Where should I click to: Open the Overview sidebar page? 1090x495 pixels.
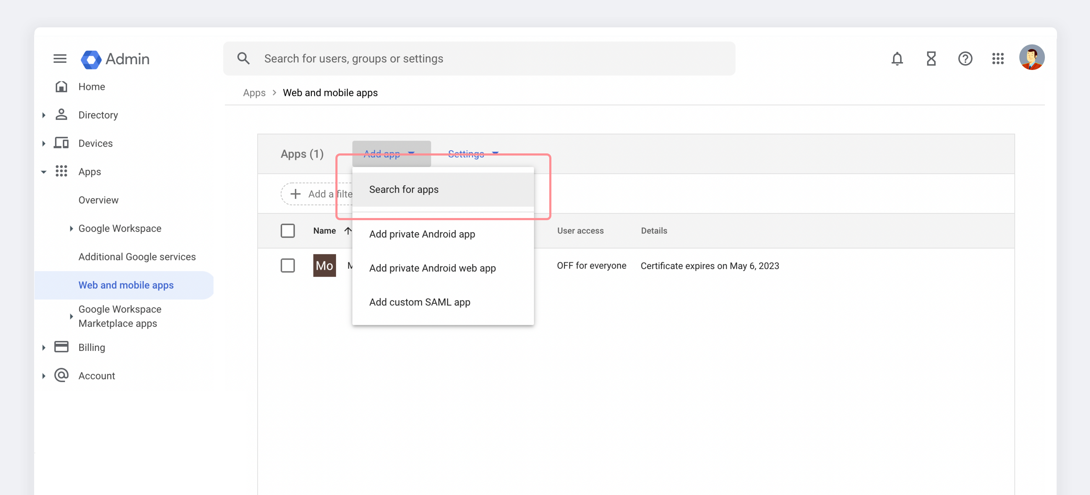[x=98, y=200]
